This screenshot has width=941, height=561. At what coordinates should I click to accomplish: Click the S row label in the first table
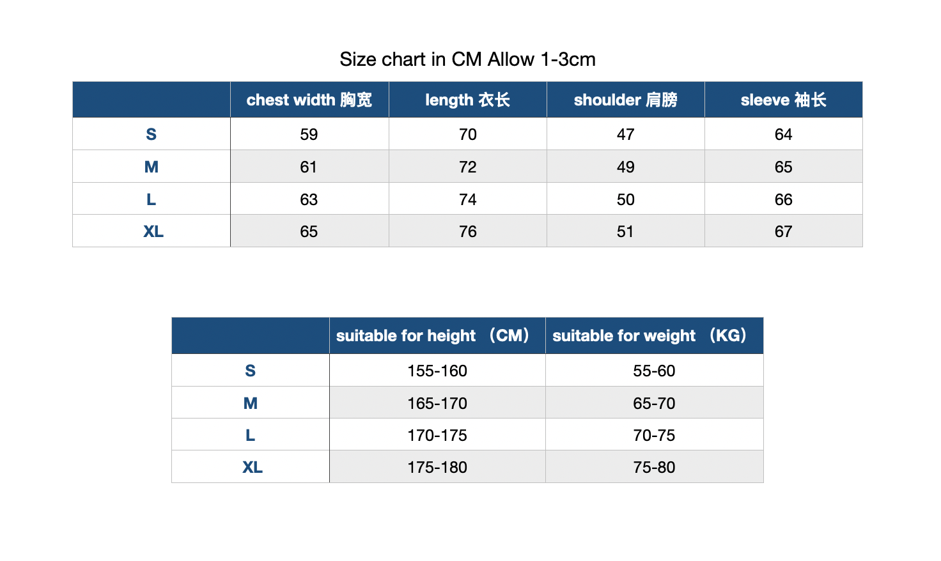click(152, 134)
